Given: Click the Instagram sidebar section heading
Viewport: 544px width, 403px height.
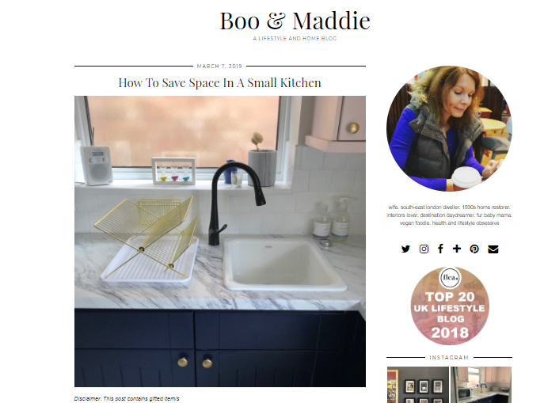Looking at the screenshot, I should 449,357.
